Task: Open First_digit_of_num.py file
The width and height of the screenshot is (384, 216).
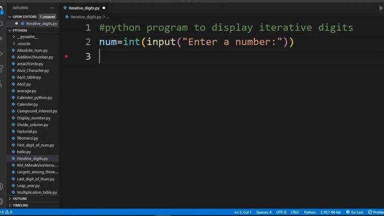Action: point(35,145)
